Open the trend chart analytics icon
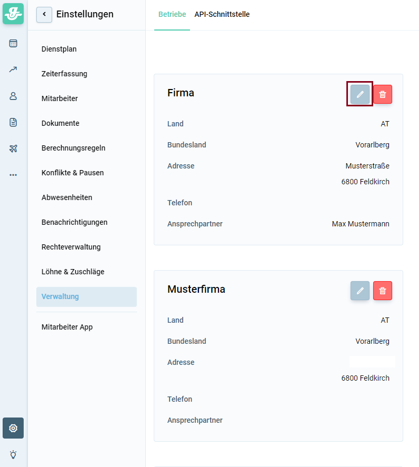 (x=13, y=69)
